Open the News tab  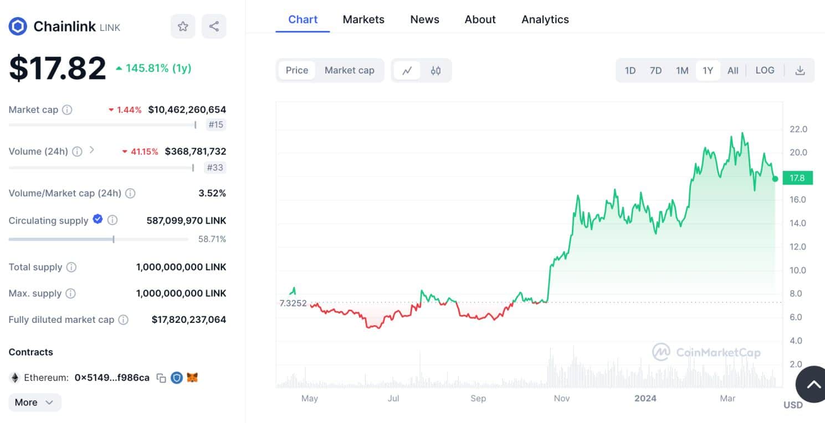point(424,19)
